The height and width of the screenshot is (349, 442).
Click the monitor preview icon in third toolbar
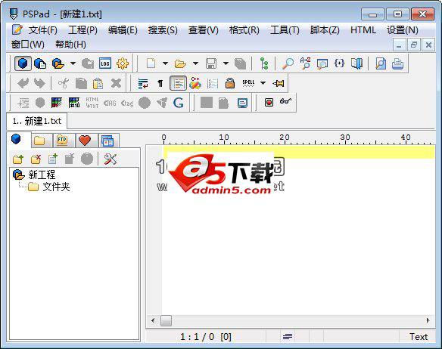pos(242,103)
